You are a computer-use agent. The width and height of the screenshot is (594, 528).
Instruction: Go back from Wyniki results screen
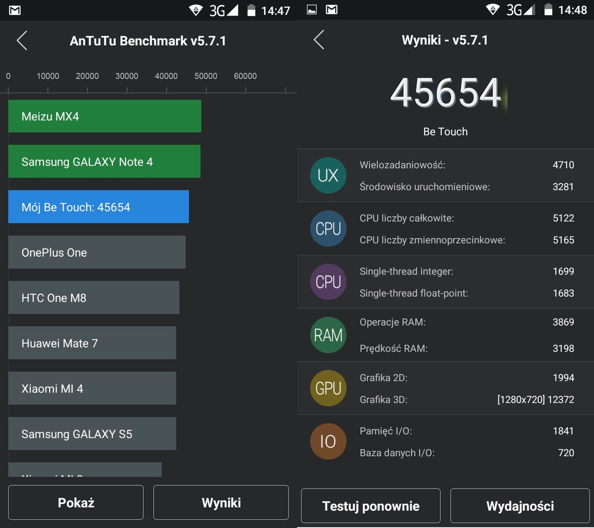[x=319, y=40]
